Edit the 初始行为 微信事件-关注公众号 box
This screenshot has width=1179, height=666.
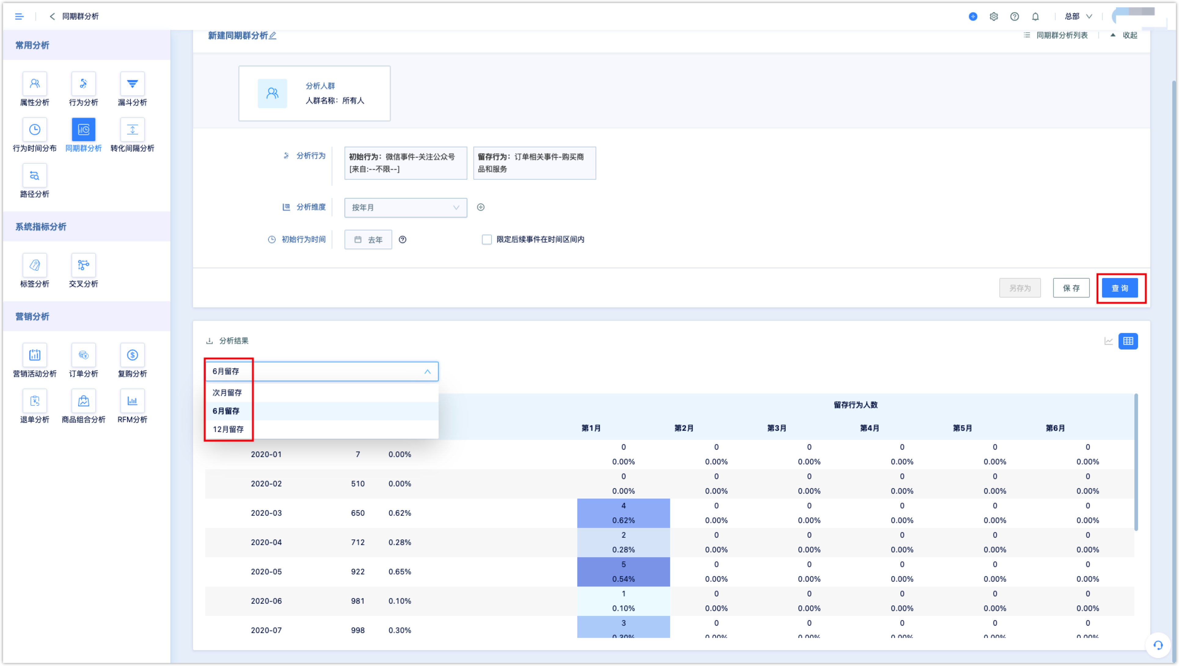(x=406, y=163)
